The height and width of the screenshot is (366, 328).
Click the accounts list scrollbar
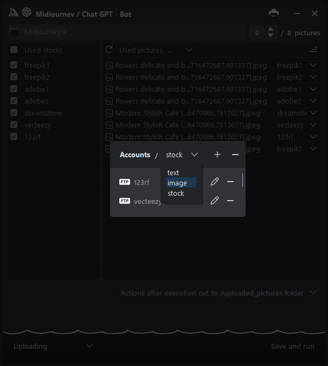(242, 180)
